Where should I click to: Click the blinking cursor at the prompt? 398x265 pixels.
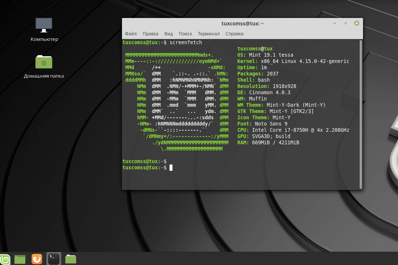[x=171, y=167]
